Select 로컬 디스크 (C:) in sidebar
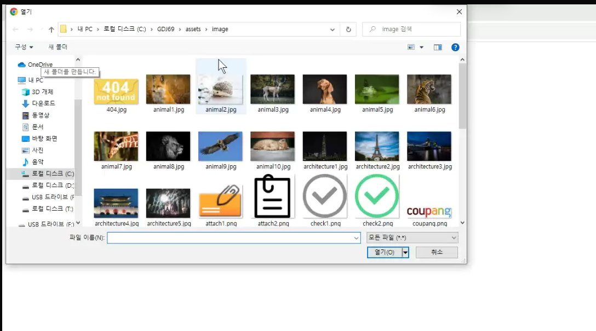Viewport: 596px width, 331px height. click(48, 173)
